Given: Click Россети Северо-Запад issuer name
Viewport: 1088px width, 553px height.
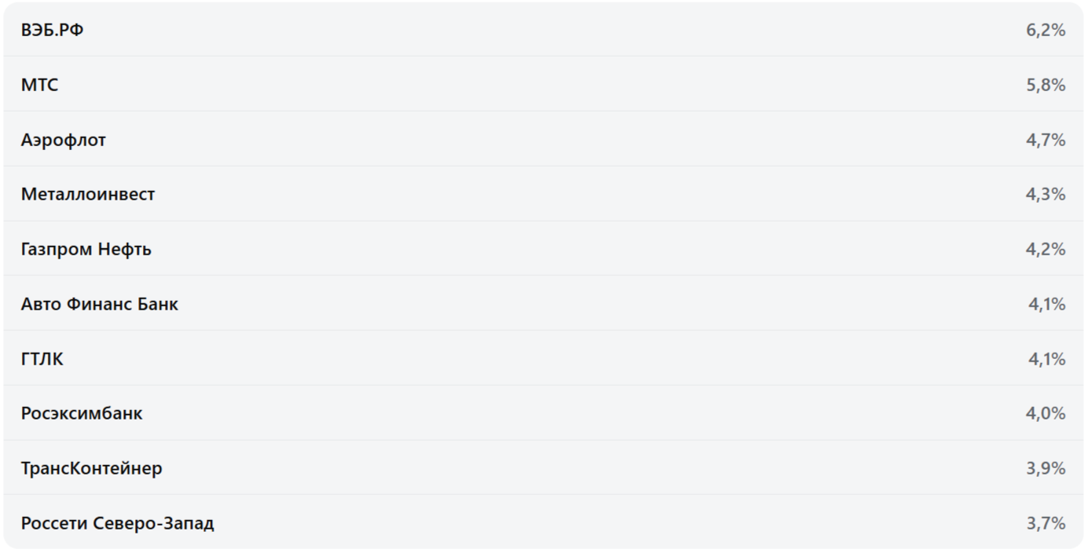Looking at the screenshot, I should tap(117, 523).
